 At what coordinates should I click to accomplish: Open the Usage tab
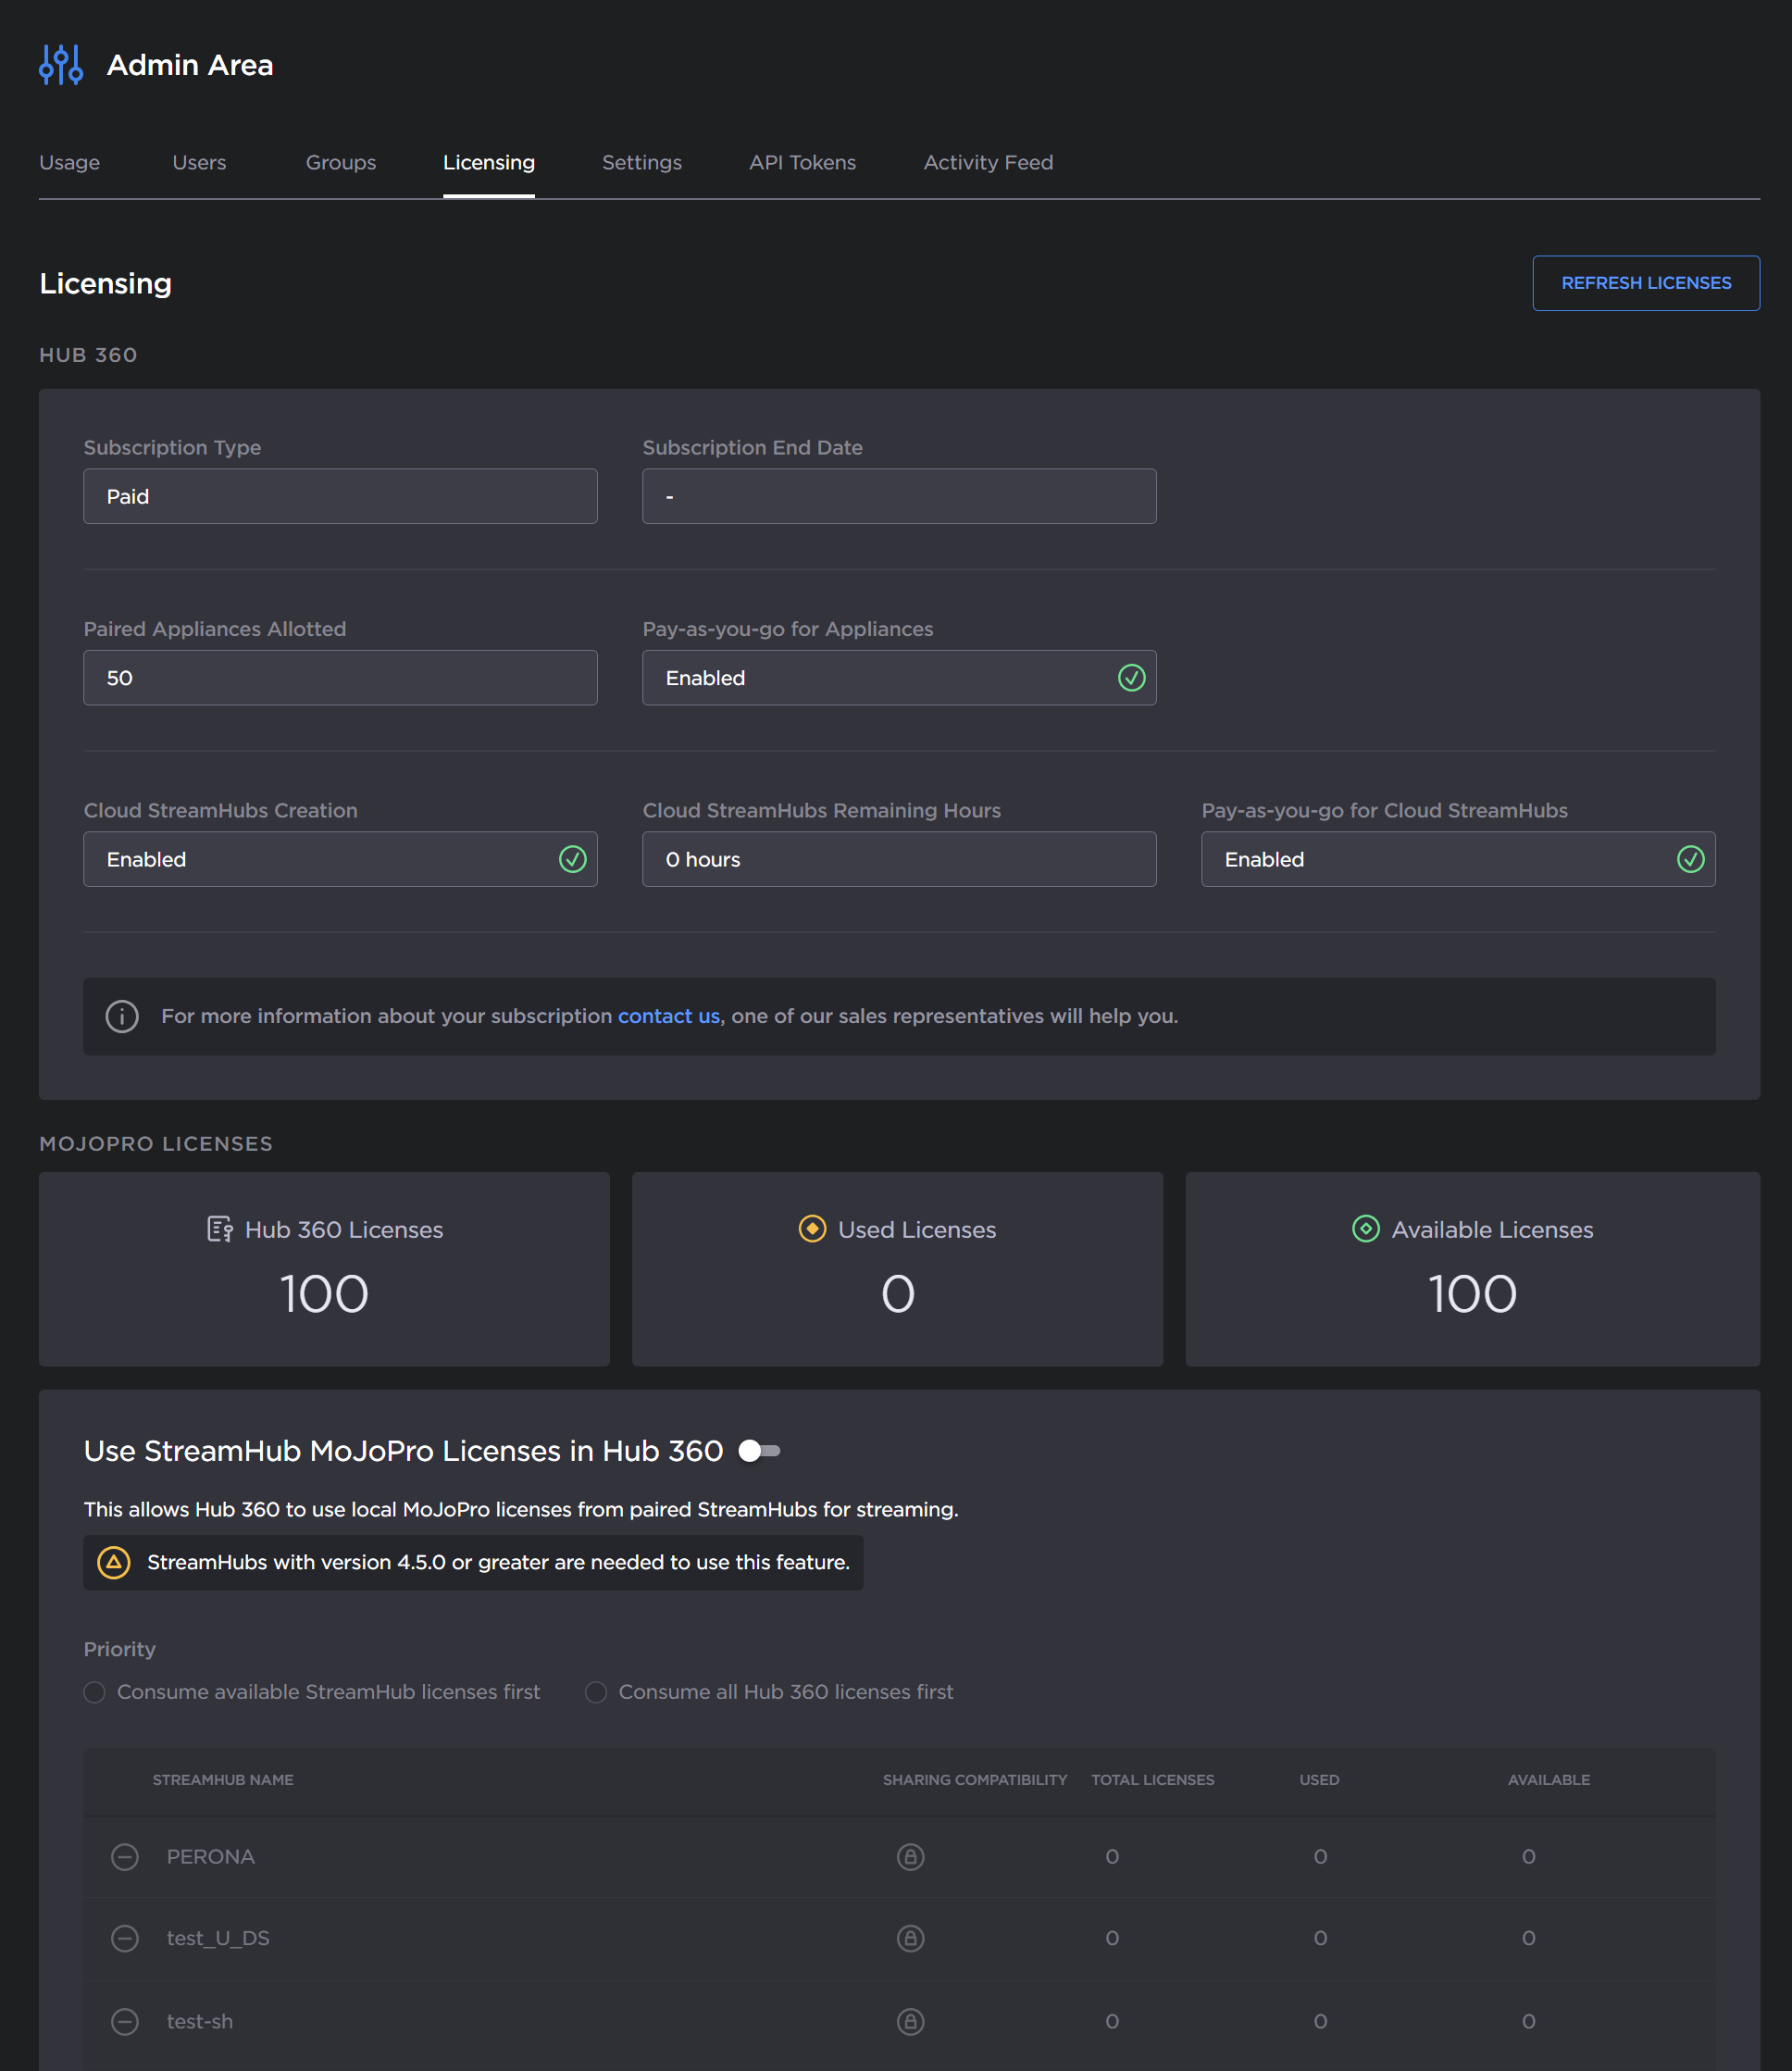[x=69, y=162]
